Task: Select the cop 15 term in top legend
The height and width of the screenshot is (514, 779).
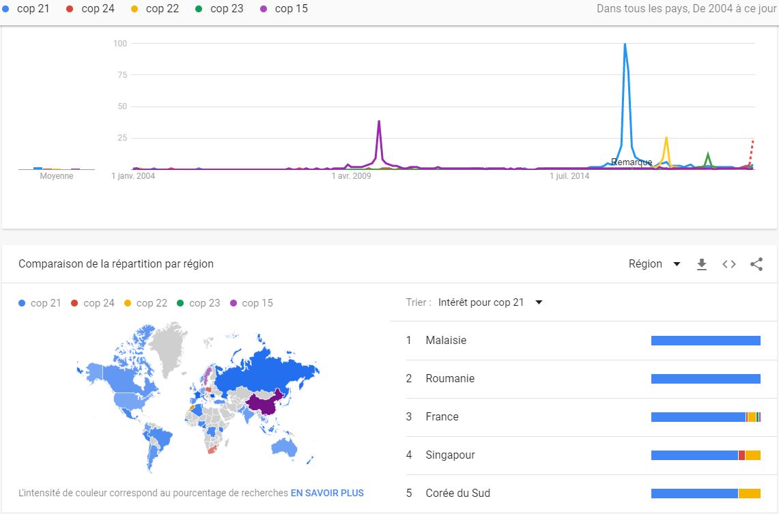Action: (291, 9)
